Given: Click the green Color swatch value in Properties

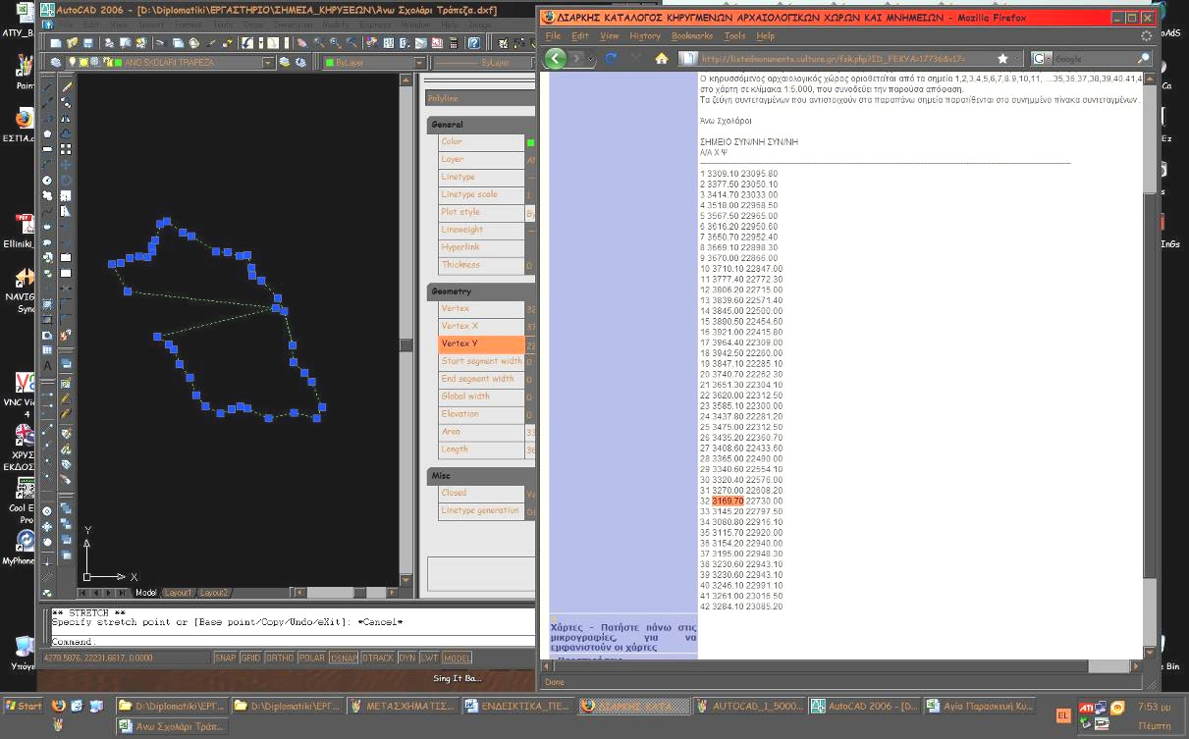Looking at the screenshot, I should click(530, 142).
